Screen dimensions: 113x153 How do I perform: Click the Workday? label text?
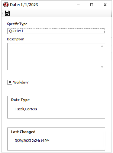21,82
